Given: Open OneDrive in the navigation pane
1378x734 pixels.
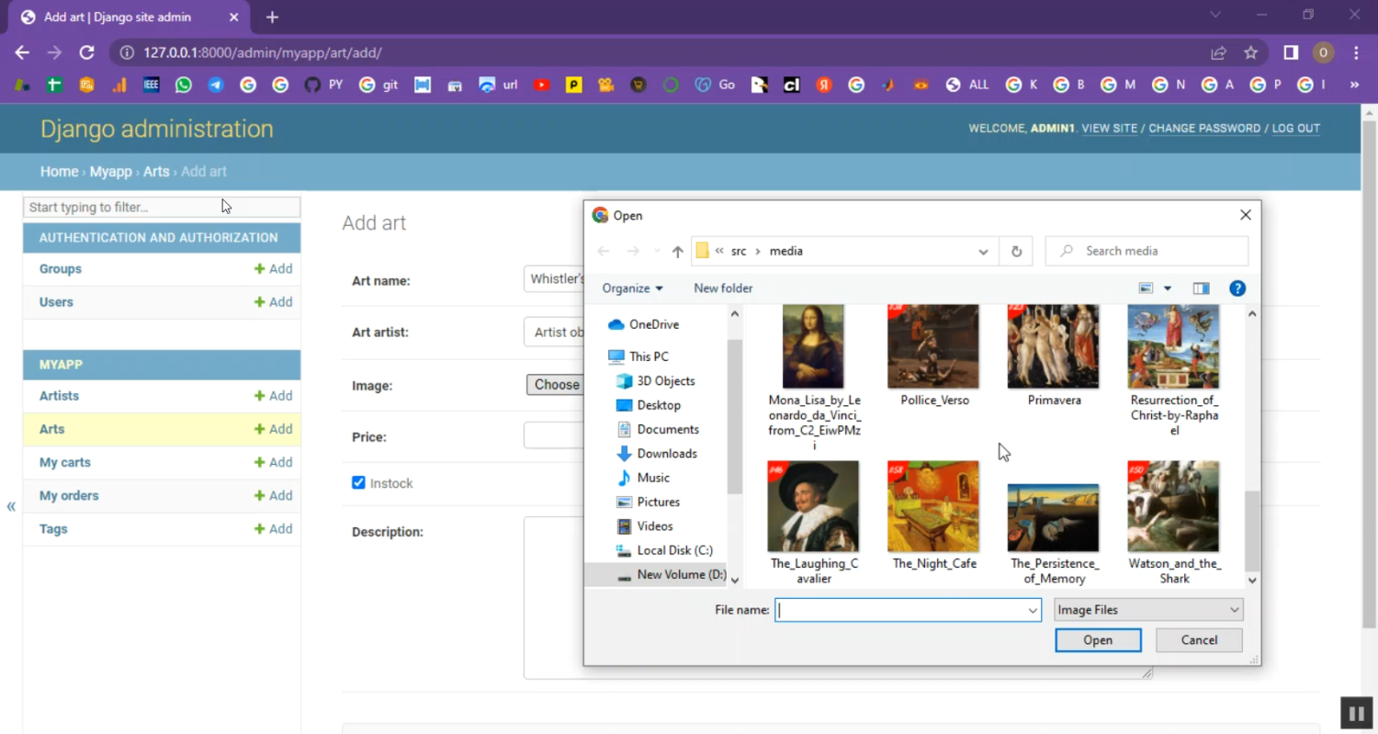Looking at the screenshot, I should (653, 324).
